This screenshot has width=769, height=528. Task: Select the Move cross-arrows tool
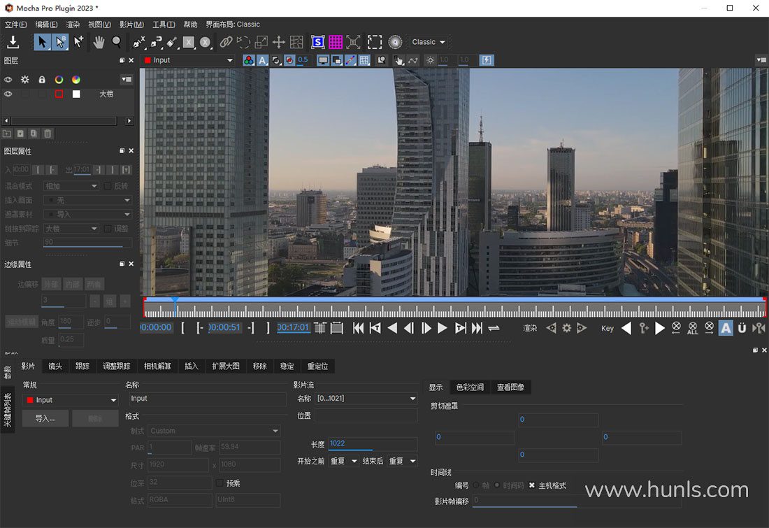point(278,42)
